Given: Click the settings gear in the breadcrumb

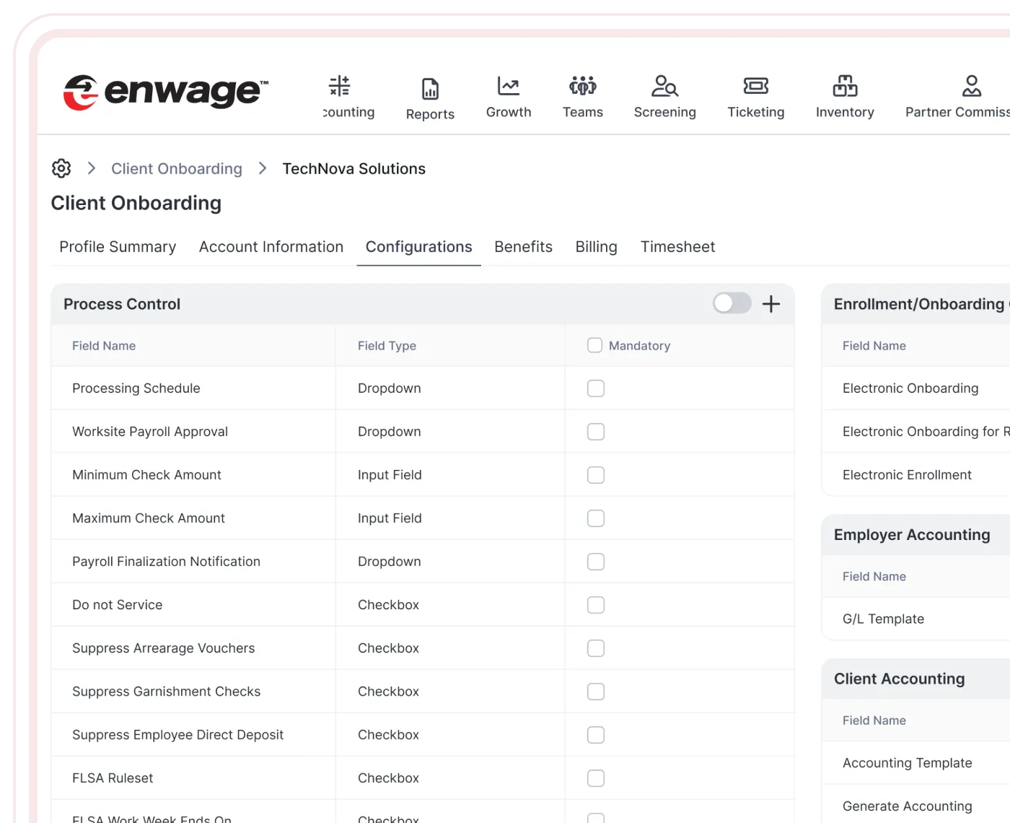Looking at the screenshot, I should pyautogui.click(x=61, y=168).
